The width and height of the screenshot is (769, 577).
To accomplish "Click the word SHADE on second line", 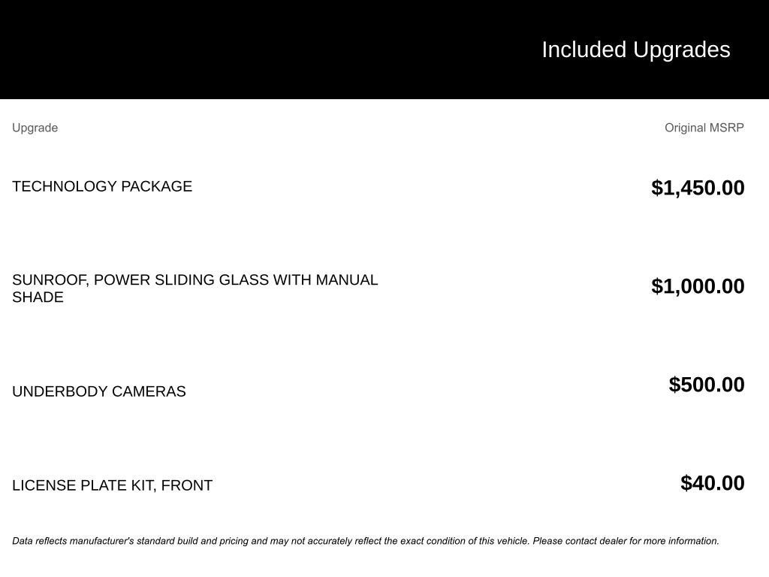I will (38, 298).
